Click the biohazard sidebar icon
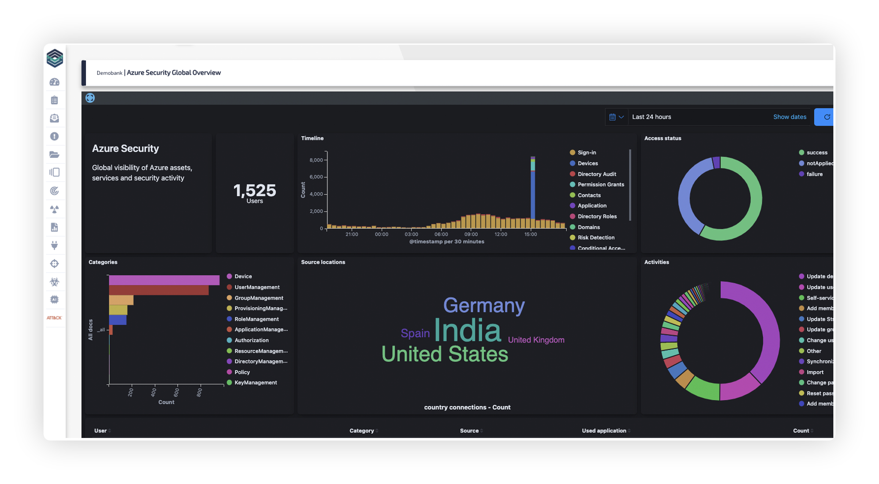 coord(55,282)
